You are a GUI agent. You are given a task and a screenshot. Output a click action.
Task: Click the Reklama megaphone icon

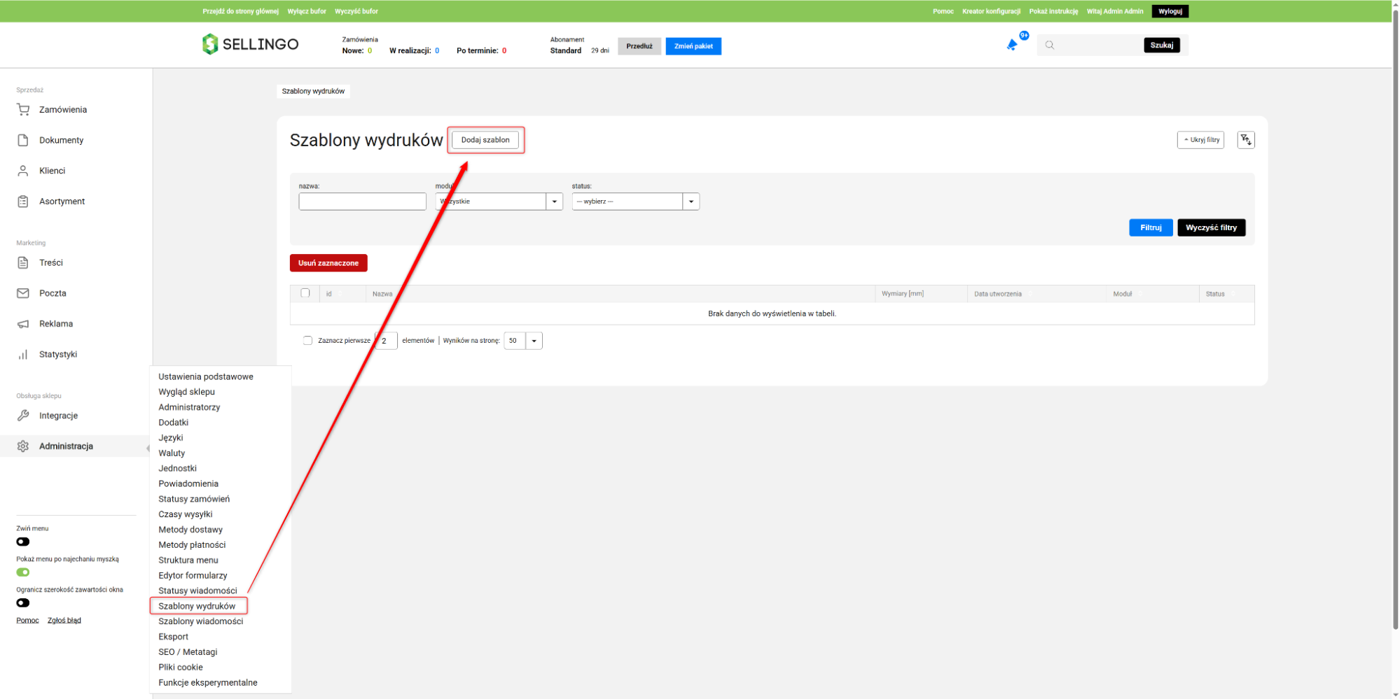point(23,324)
